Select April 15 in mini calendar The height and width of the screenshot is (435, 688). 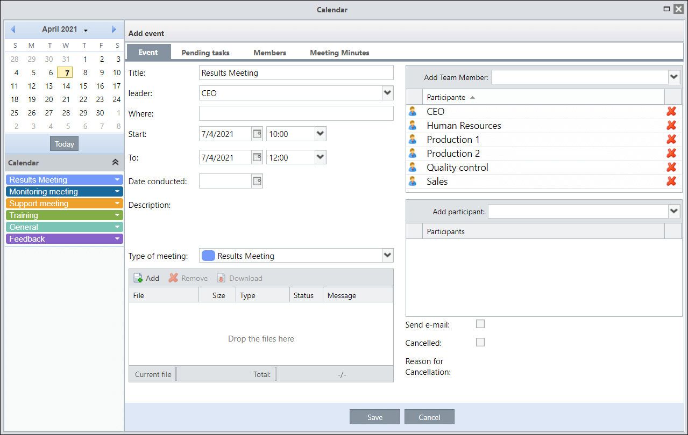coord(83,86)
